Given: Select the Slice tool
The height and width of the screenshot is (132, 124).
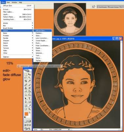Looking at the screenshot, I should [x=30, y=81].
